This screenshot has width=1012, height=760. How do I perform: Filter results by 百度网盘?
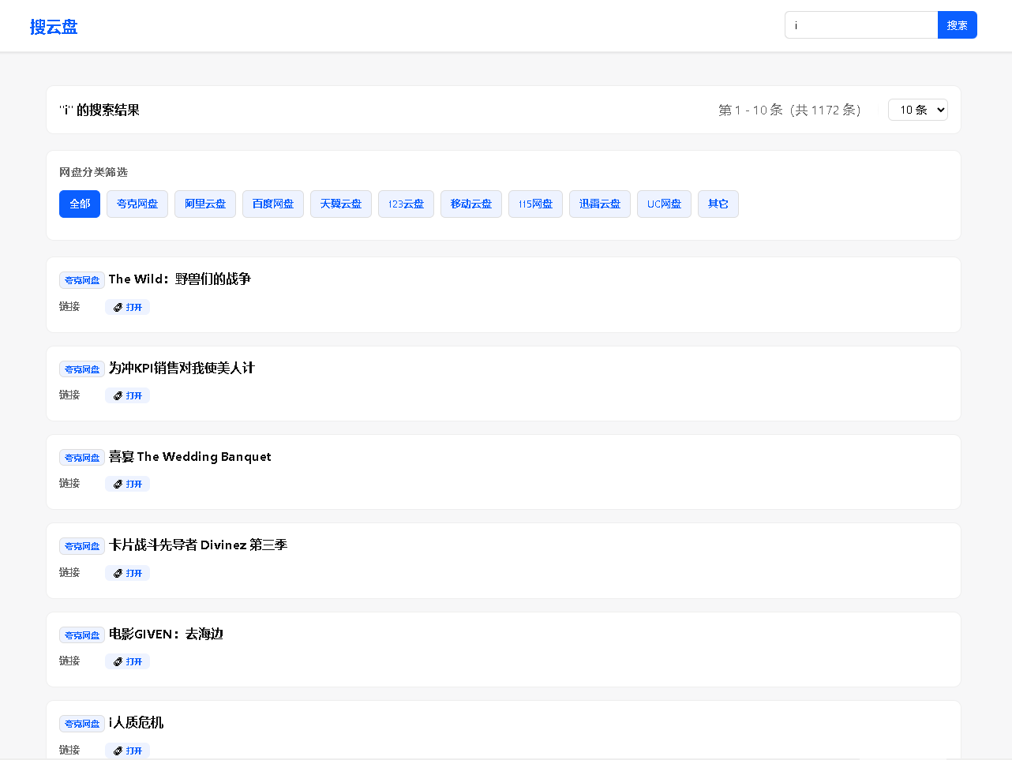click(273, 204)
